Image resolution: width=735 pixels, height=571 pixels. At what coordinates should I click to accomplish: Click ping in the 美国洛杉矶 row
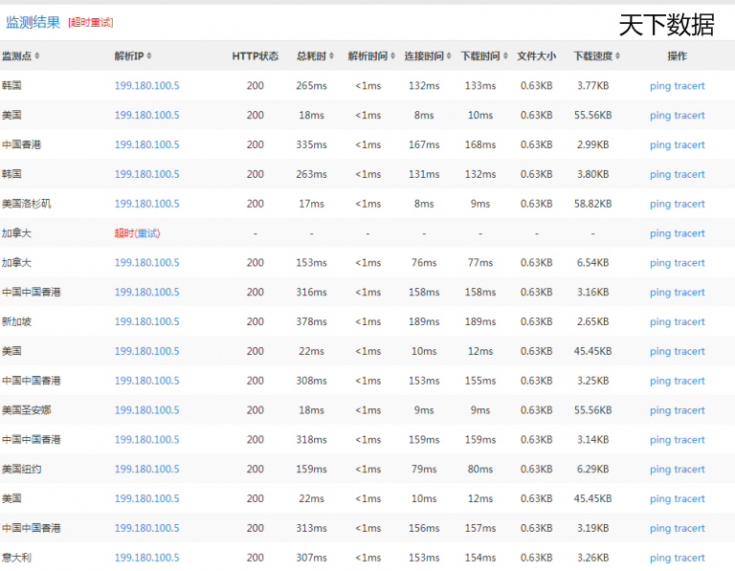click(659, 204)
